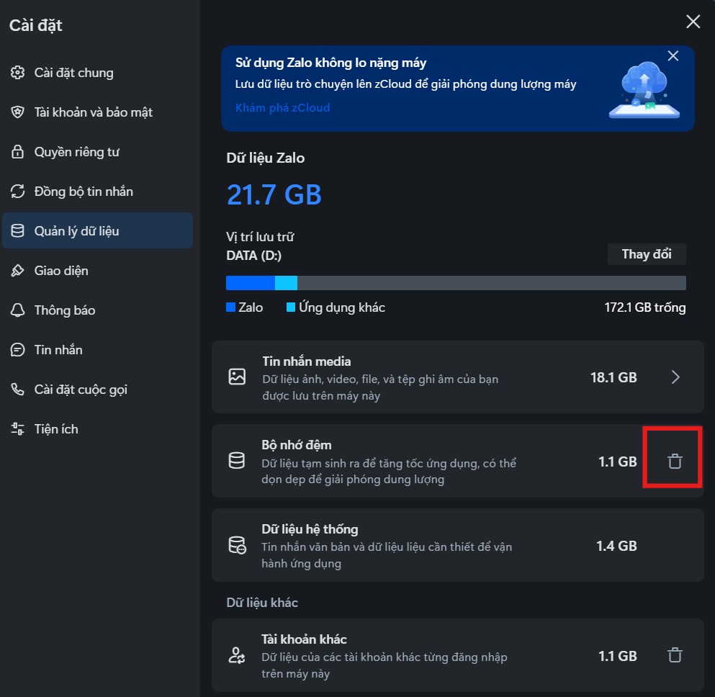Click the 1.4 GB system data value

616,545
